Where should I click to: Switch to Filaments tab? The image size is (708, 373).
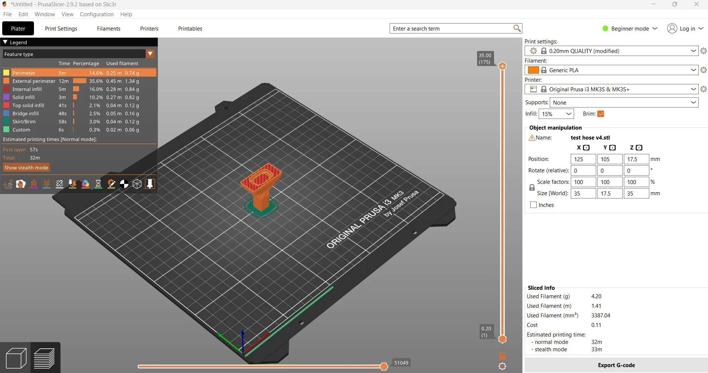coord(108,28)
